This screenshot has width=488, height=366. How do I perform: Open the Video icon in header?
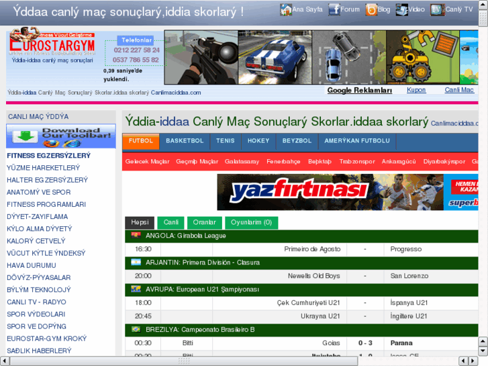click(x=401, y=9)
